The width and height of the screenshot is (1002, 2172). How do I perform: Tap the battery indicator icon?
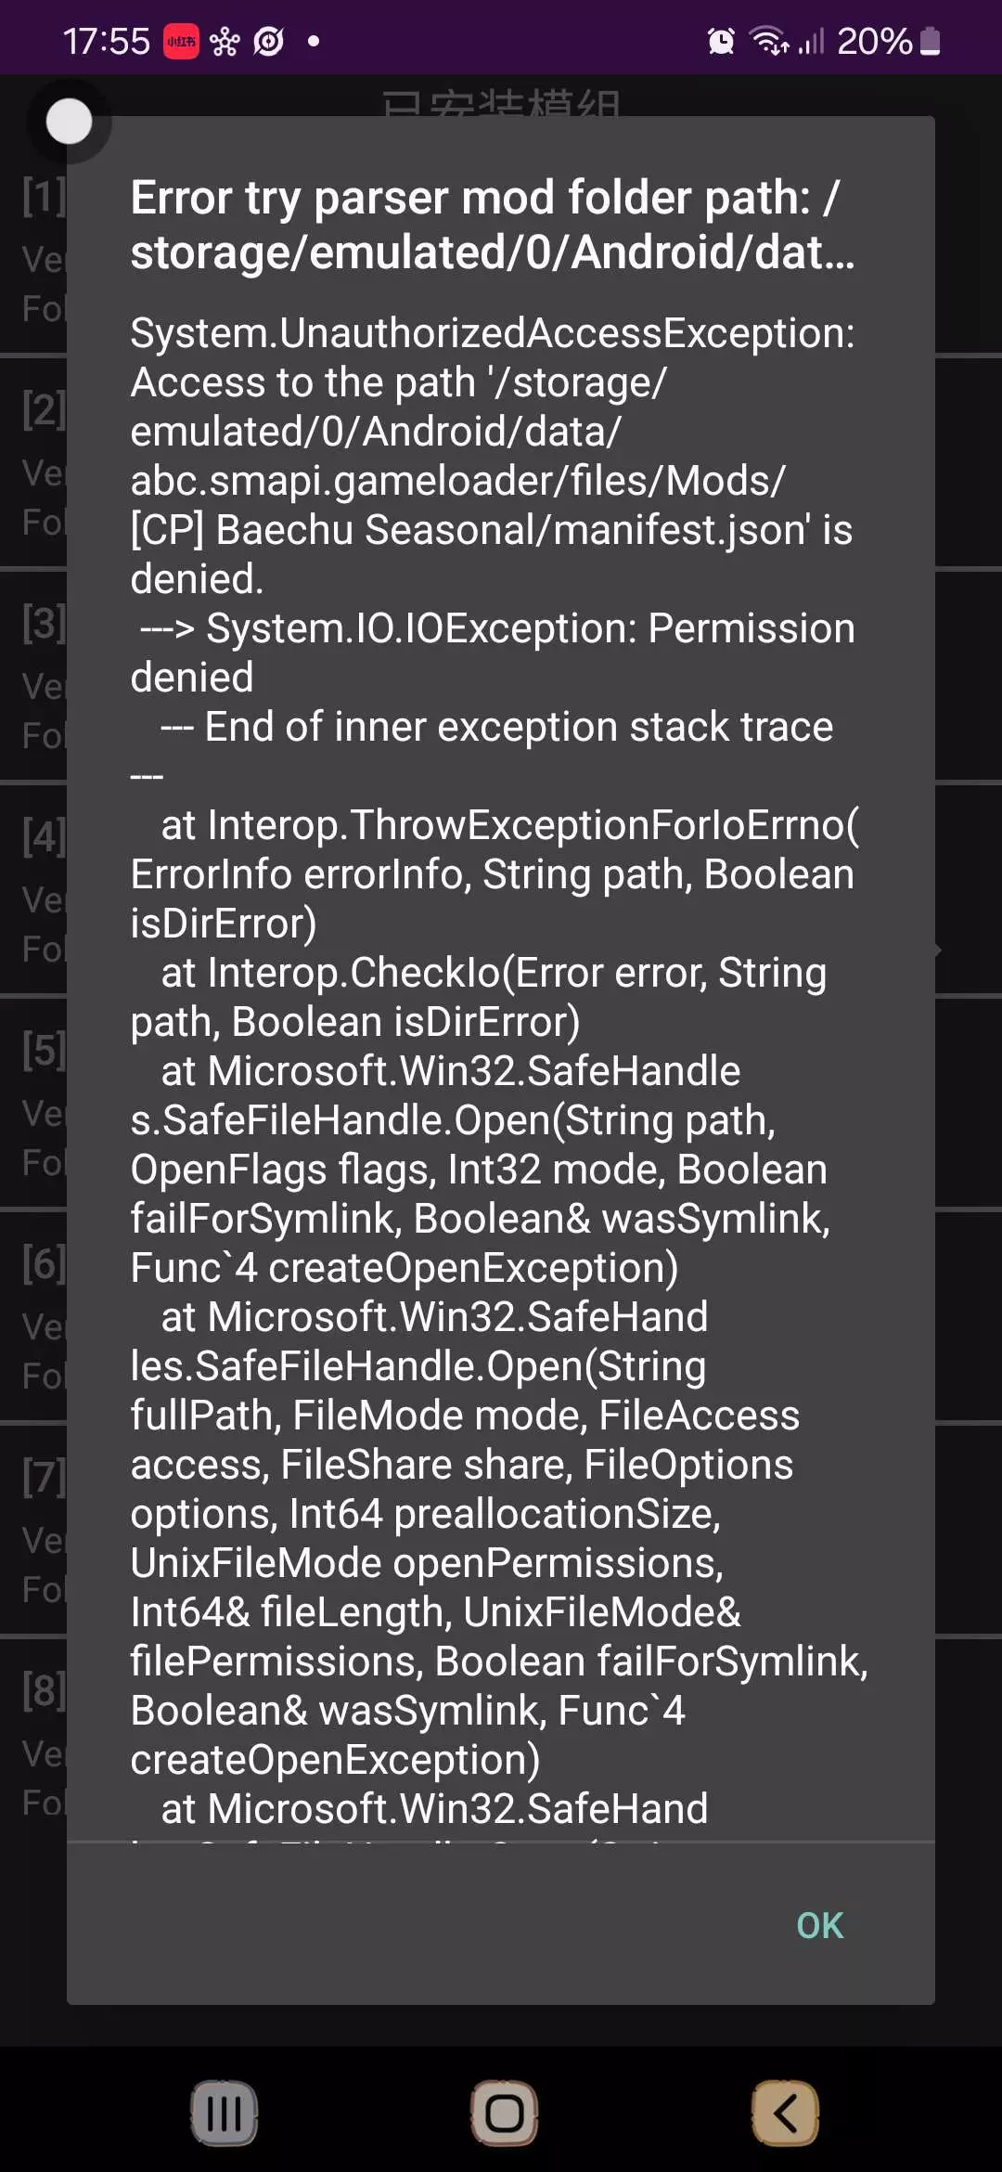click(931, 41)
